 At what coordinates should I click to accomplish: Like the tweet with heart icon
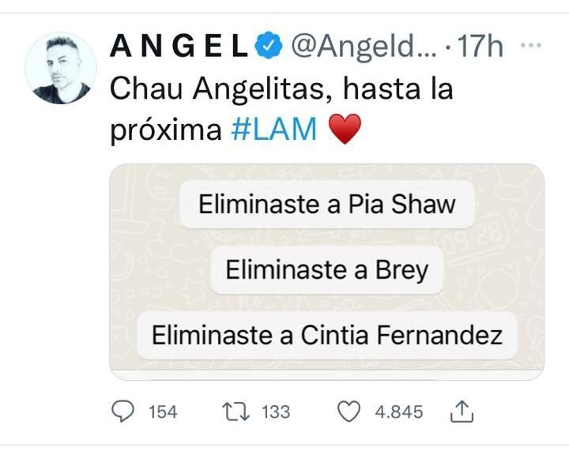click(349, 412)
